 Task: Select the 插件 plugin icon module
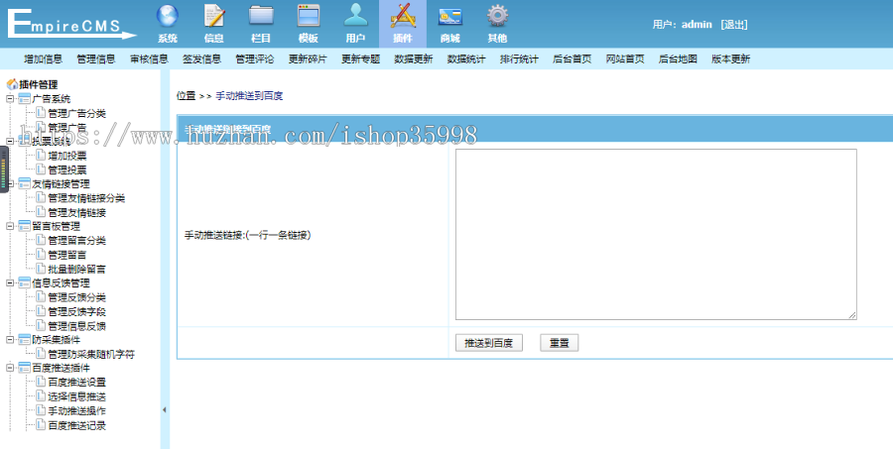point(403,24)
